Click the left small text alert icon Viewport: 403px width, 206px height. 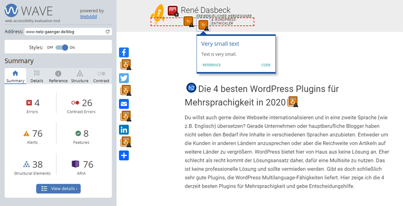[x=189, y=22]
